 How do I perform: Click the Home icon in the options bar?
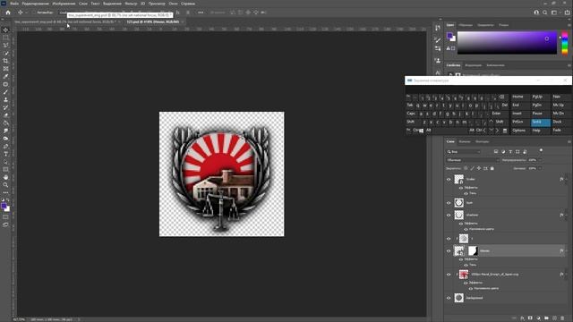[x=8, y=13]
